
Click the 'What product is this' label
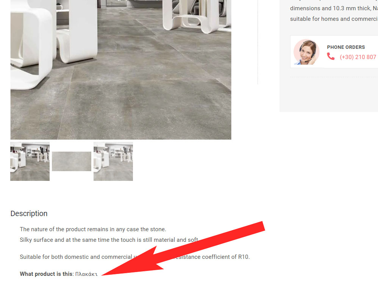pos(46,274)
